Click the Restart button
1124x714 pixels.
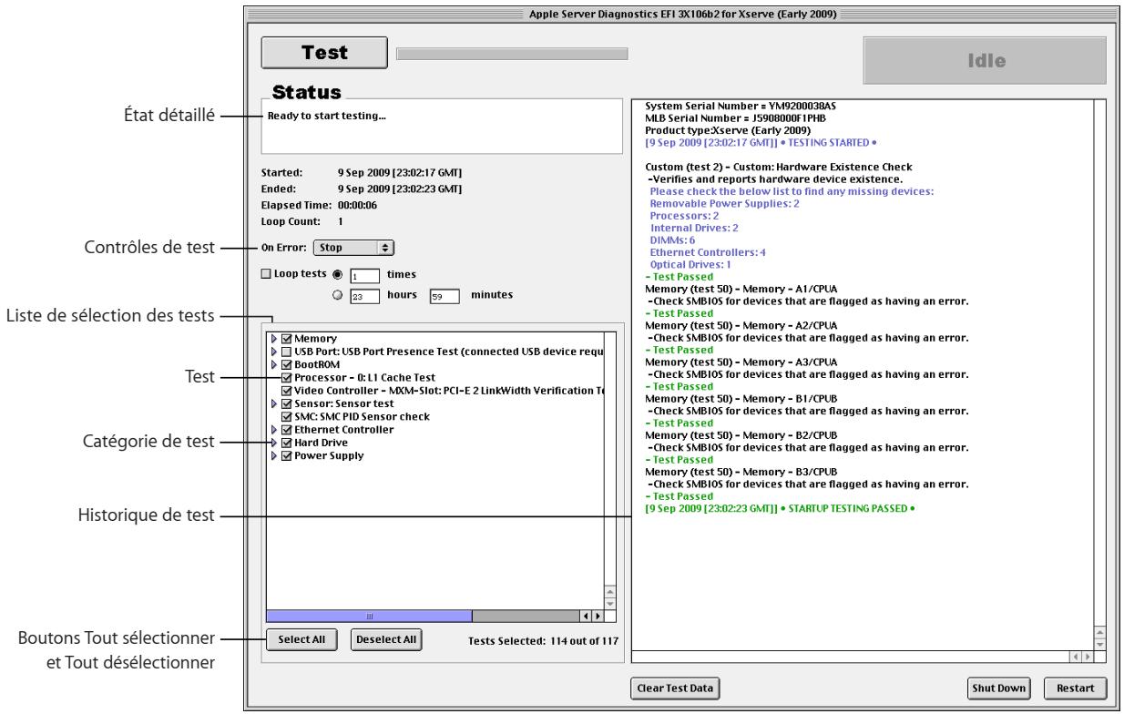pyautogui.click(x=1075, y=688)
